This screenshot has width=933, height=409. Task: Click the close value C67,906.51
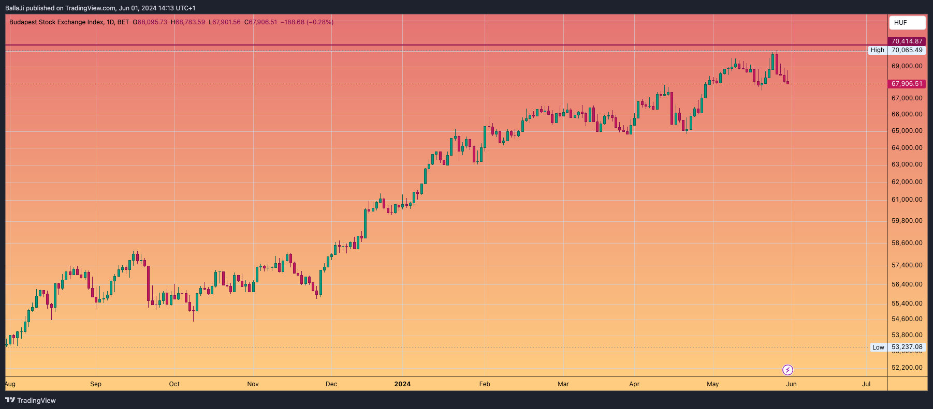pos(261,22)
